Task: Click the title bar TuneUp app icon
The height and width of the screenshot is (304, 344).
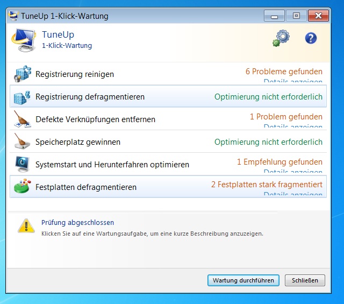Action: (x=13, y=16)
